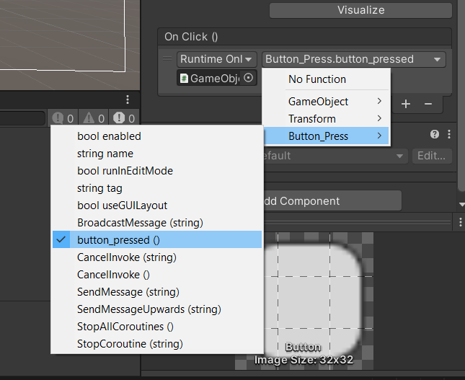The width and height of the screenshot is (465, 380).
Task: Toggle info messages filter in console
Action: tap(63, 118)
